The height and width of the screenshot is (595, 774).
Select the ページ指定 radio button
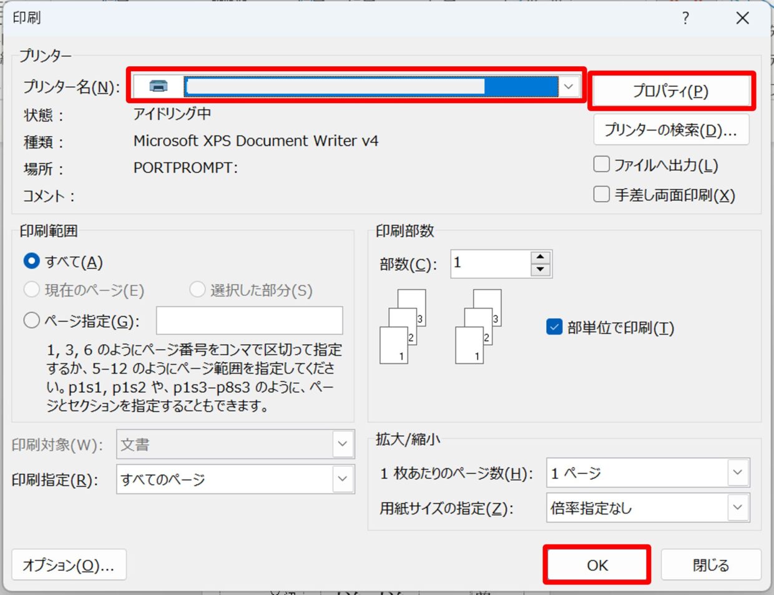point(31,321)
